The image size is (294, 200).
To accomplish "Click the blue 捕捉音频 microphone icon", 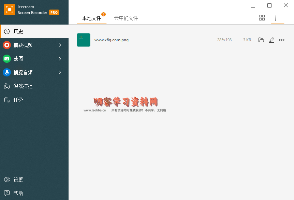I will point(7,72).
